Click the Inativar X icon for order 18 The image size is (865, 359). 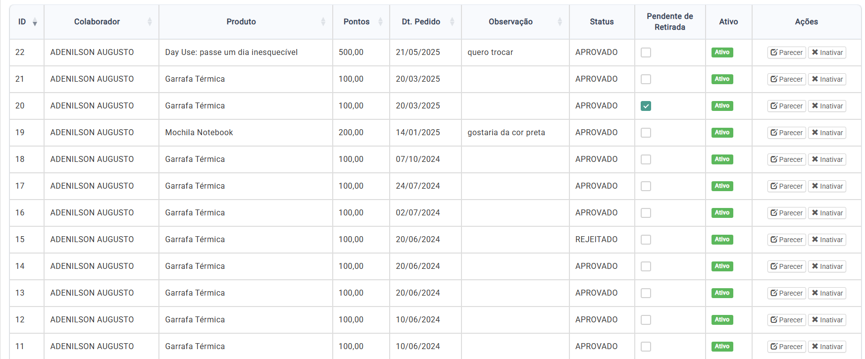[x=815, y=159]
